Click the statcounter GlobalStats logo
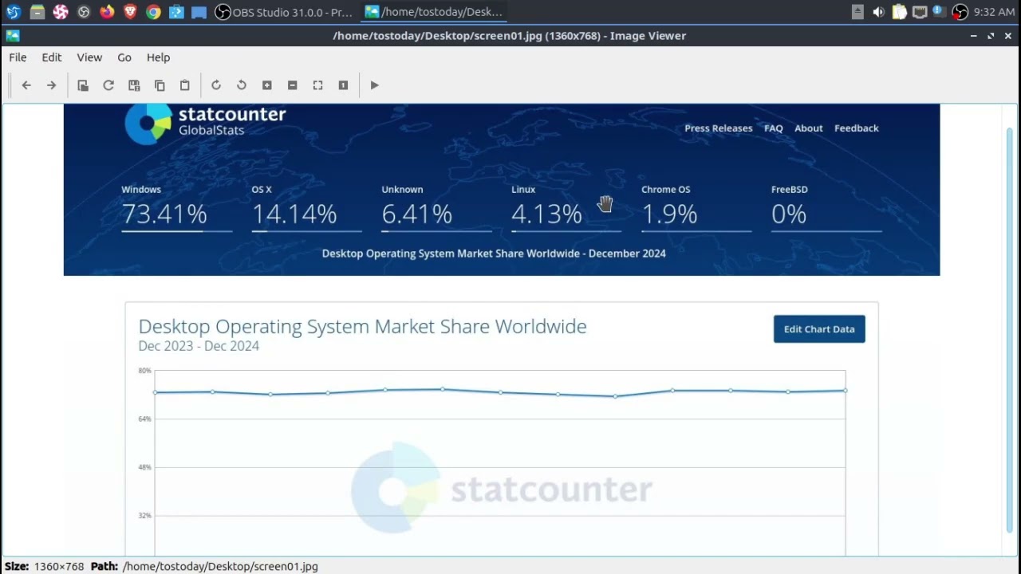The height and width of the screenshot is (574, 1021). [x=205, y=124]
